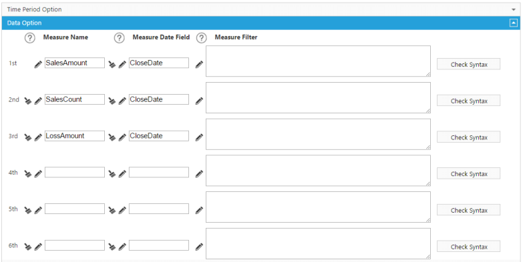
Task: Clear the 2nd measure name with brush icon
Action: 28,101
